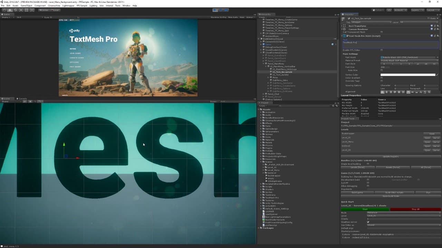Toggle Italic font style button
Image resolution: width=442 pixels, height=248 pixels.
(x=393, y=64)
